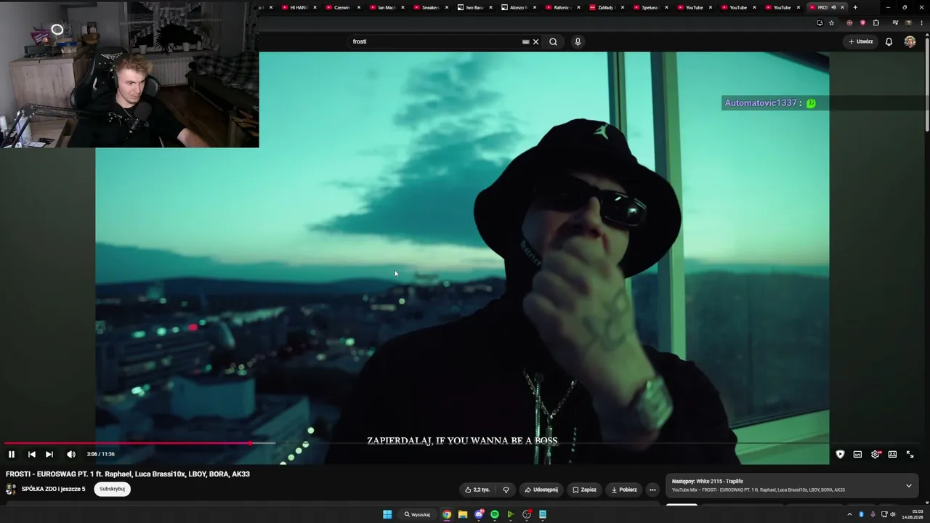Toggle subtitles in the video player

857,454
